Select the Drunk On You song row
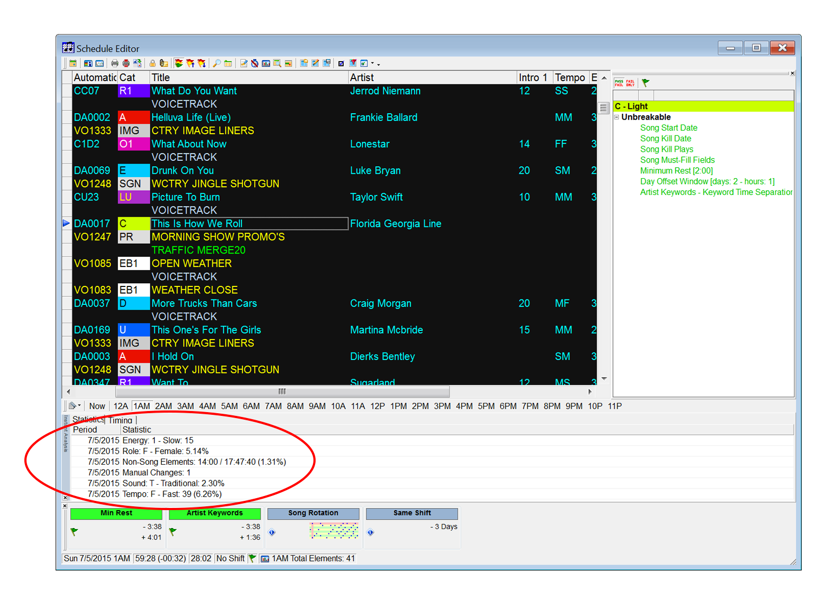The width and height of the screenshot is (825, 613). pos(182,171)
